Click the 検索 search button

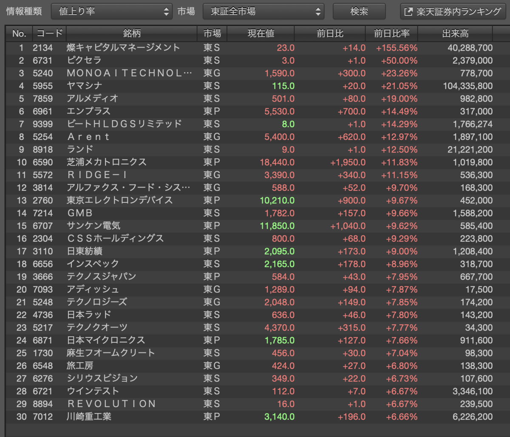[x=359, y=11]
